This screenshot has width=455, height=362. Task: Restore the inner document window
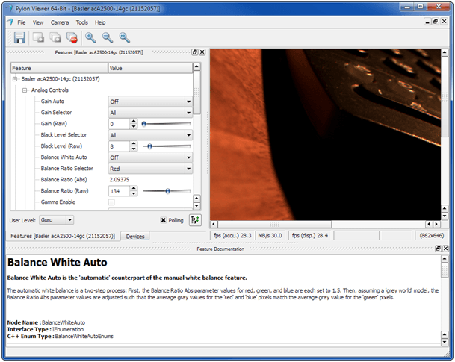click(436, 22)
